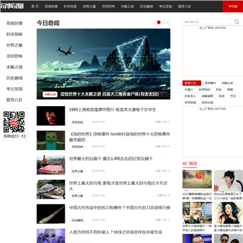Click the WeChat QR code image
The image size is (243, 243).
coord(14,122)
